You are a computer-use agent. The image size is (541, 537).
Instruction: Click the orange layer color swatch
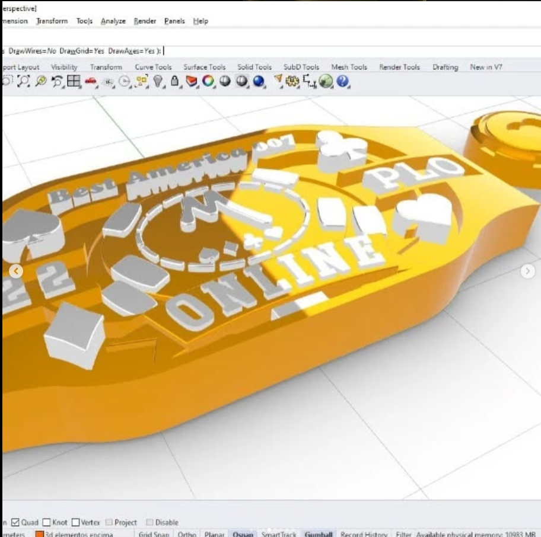pyautogui.click(x=40, y=534)
